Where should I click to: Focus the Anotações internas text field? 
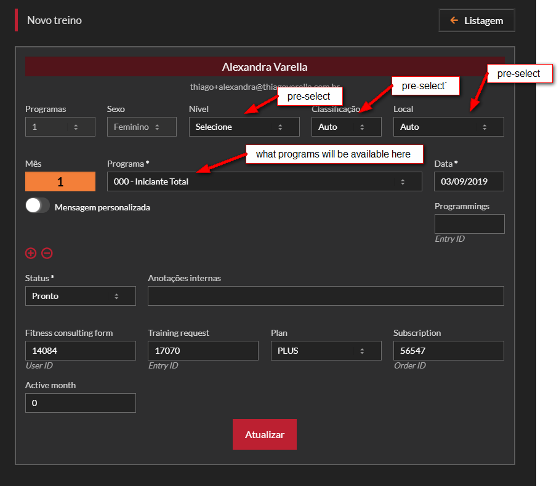(326, 296)
